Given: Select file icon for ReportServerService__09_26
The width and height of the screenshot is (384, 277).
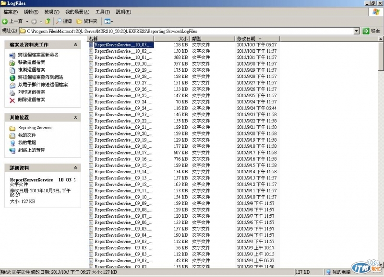Looking at the screenshot, I should tap(91, 89).
